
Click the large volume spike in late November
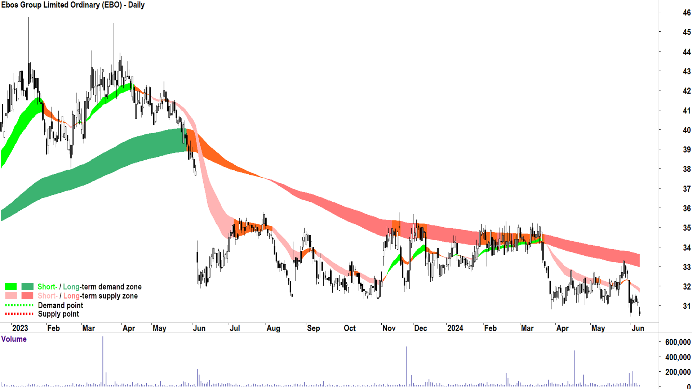[406, 366]
